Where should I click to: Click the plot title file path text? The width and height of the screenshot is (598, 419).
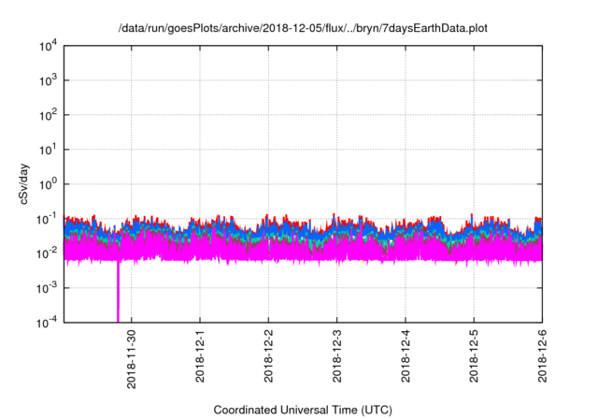point(303,28)
